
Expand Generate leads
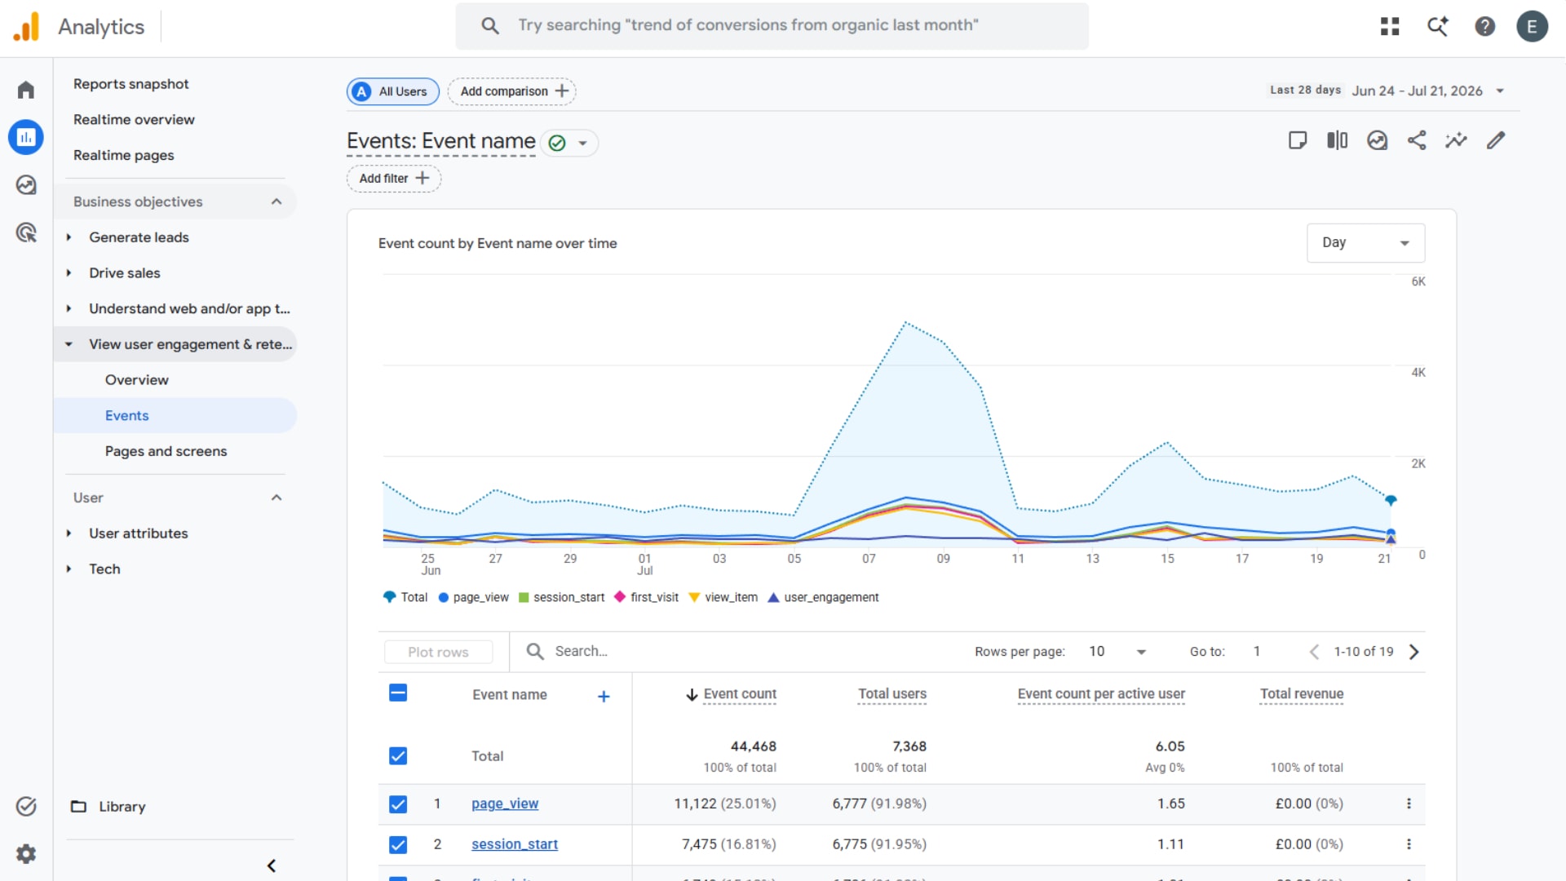pos(69,237)
